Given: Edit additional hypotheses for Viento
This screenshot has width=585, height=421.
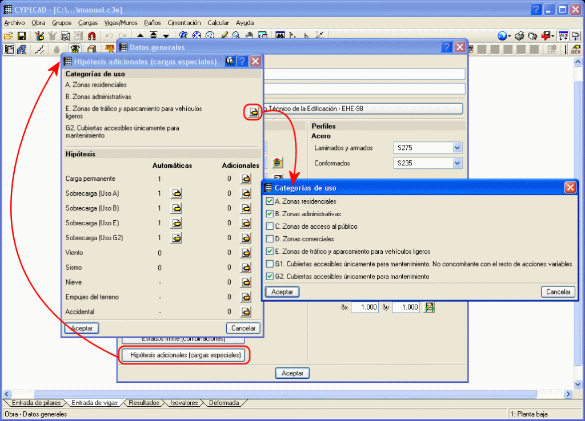Looking at the screenshot, I should click(246, 253).
